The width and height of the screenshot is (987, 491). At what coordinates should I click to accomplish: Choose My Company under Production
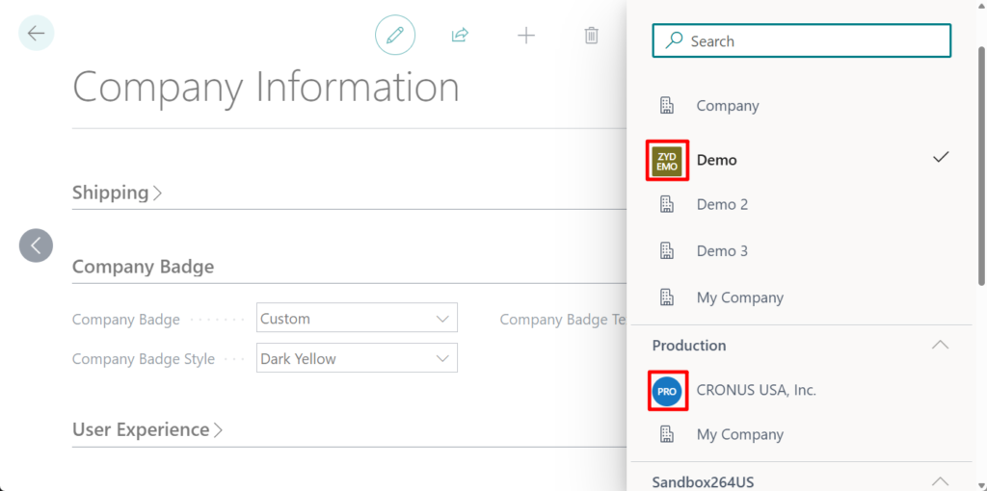click(739, 435)
